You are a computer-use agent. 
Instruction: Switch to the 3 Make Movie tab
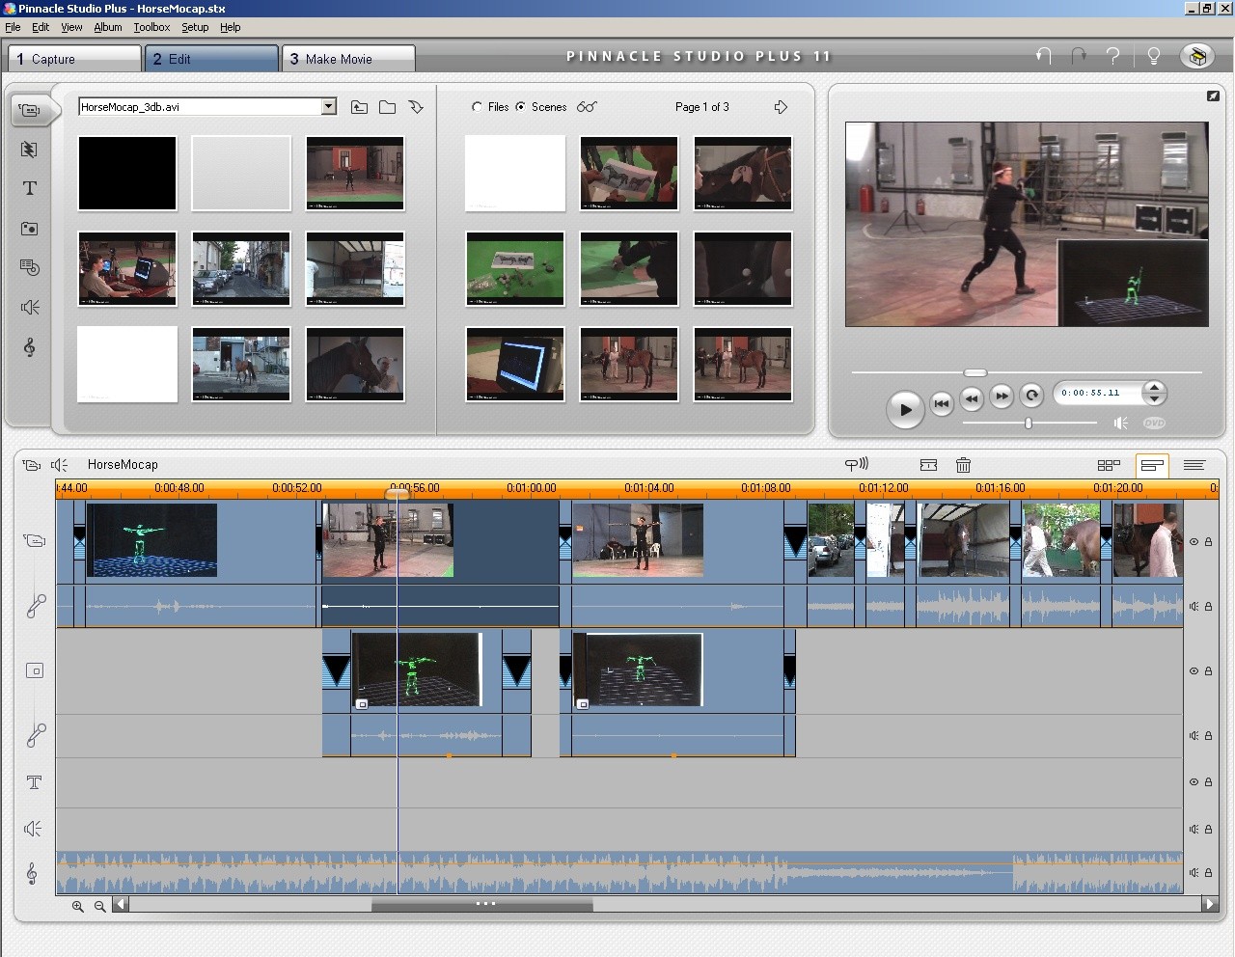pyautogui.click(x=347, y=59)
